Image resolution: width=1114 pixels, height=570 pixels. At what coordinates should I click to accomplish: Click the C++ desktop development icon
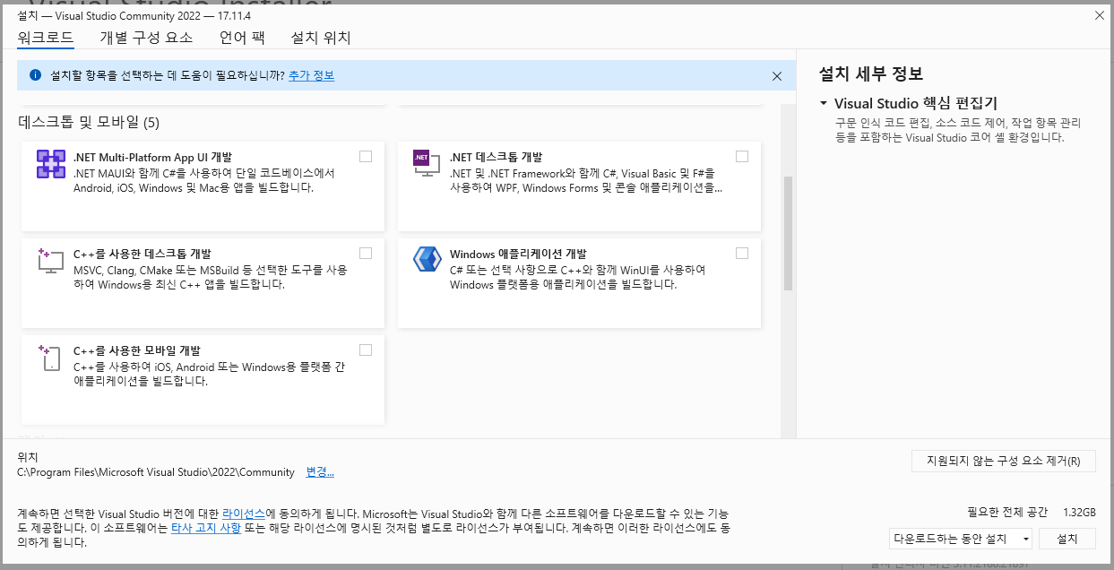(x=50, y=261)
